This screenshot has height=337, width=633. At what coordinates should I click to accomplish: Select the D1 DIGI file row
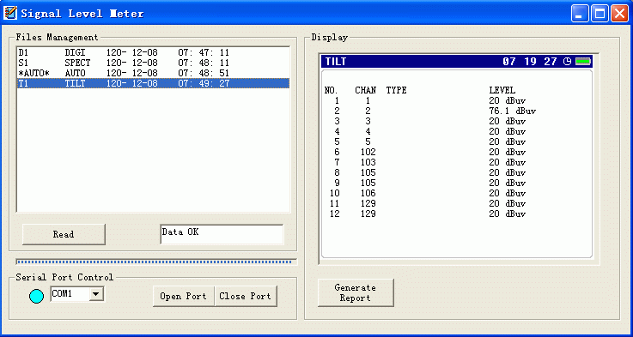tap(154, 52)
